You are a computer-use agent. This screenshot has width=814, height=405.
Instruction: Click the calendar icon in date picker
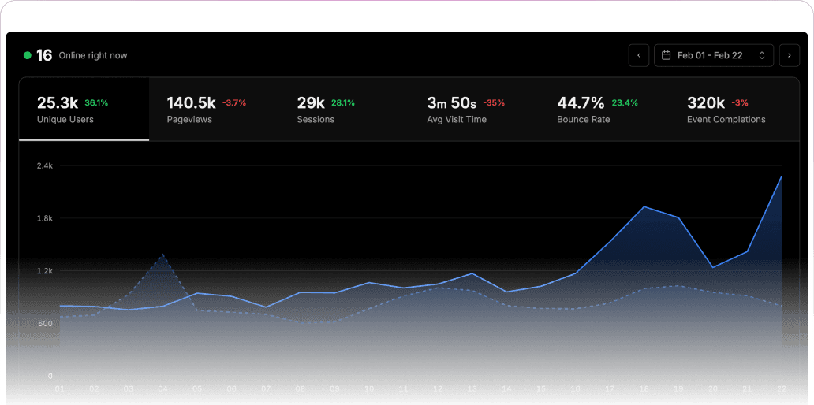[x=667, y=55]
